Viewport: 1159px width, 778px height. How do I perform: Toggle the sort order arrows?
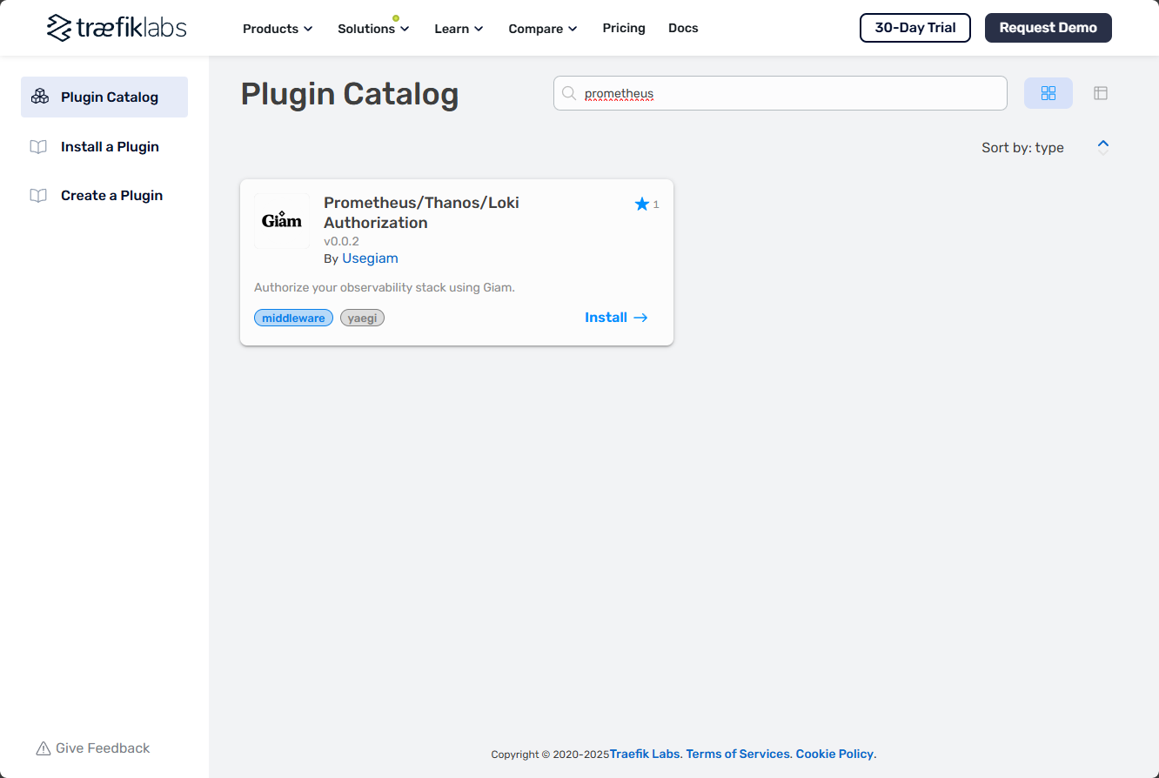(x=1102, y=147)
